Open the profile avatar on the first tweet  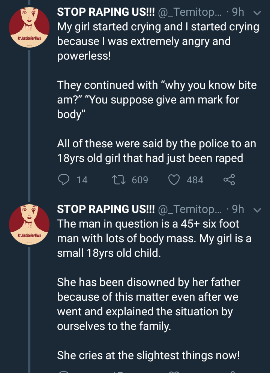point(29,27)
